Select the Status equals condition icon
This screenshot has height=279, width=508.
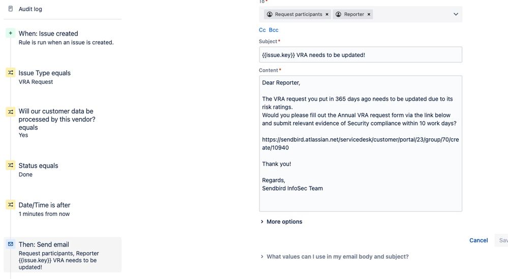tap(10, 165)
